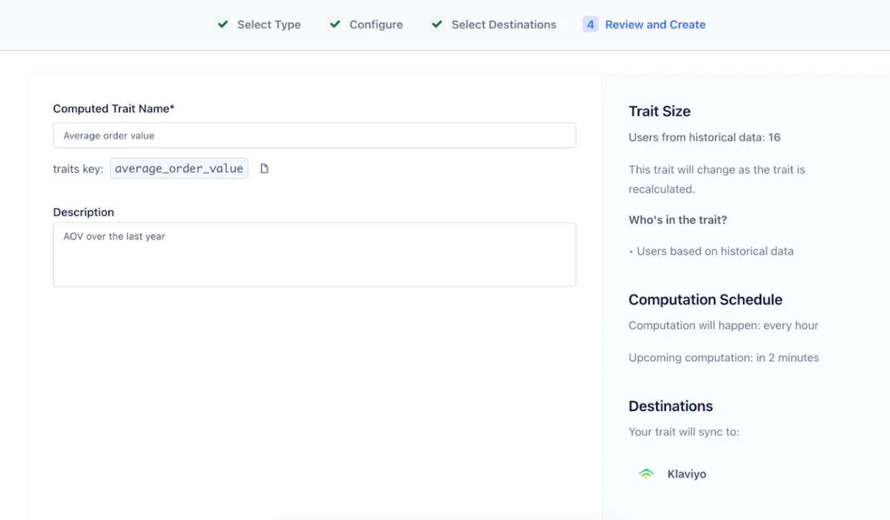Click the Destinations section heading
Screen dimensions: 890x520
click(x=671, y=406)
